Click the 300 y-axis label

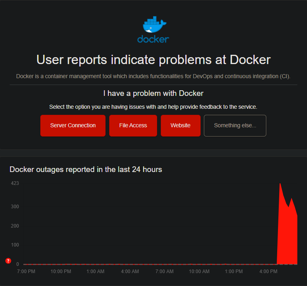coord(15,207)
